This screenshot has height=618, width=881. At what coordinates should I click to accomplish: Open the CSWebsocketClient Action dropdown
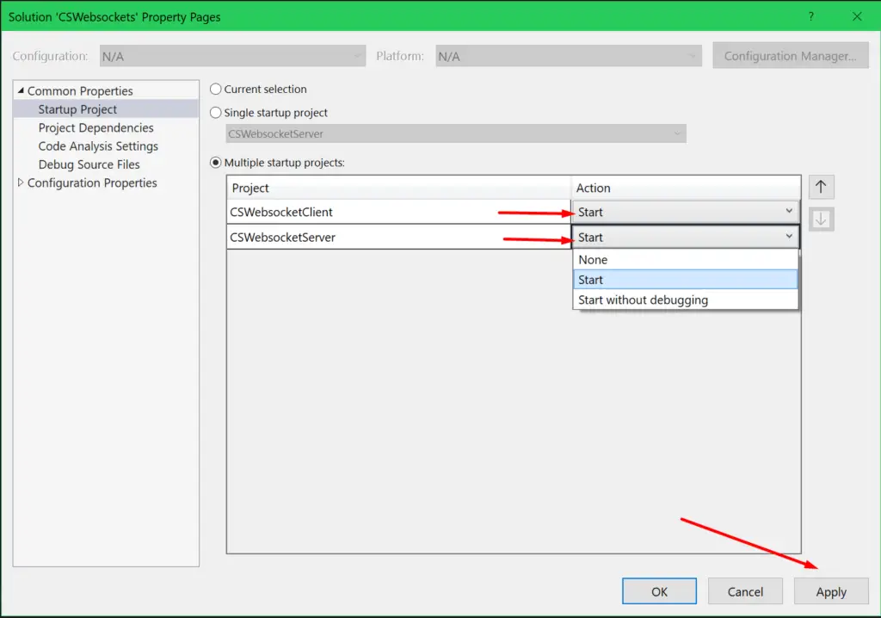pyautogui.click(x=789, y=210)
